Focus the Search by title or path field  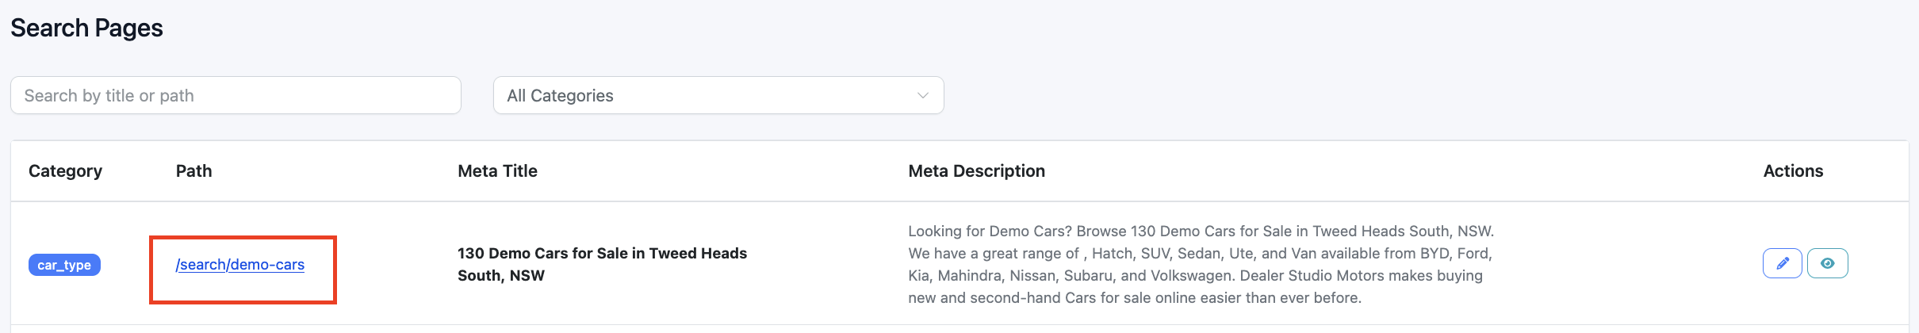236,96
